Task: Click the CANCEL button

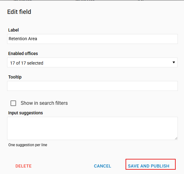Action: pos(102,166)
